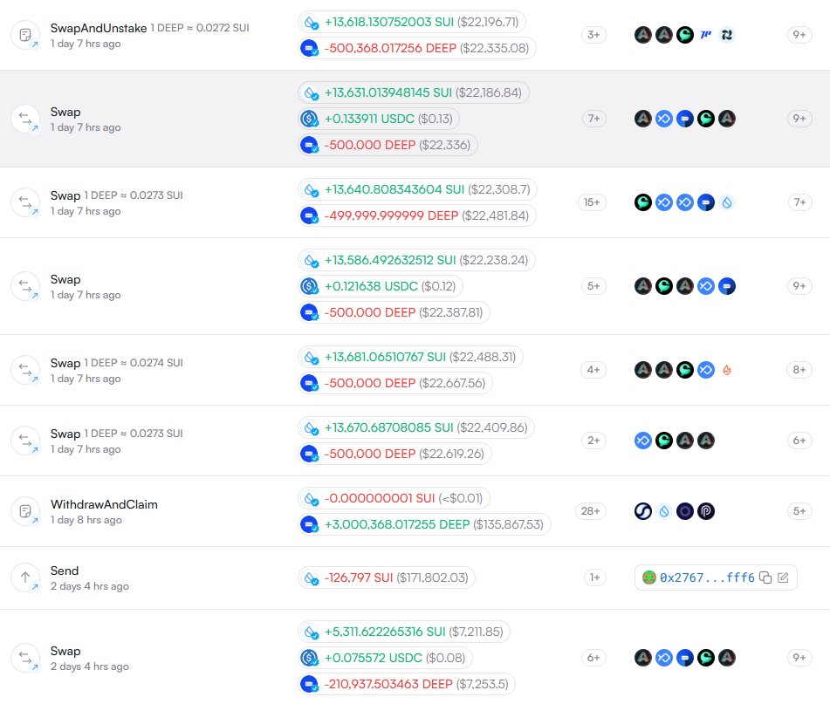
Task: Click the white swirl protocol icon in WithdrawAndClaim row
Action: coord(643,511)
